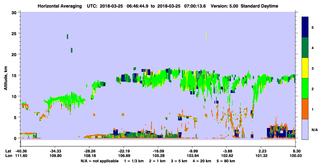Click latitude value '-28.26'
Screen dimensions: 328x168
pos(89,151)
